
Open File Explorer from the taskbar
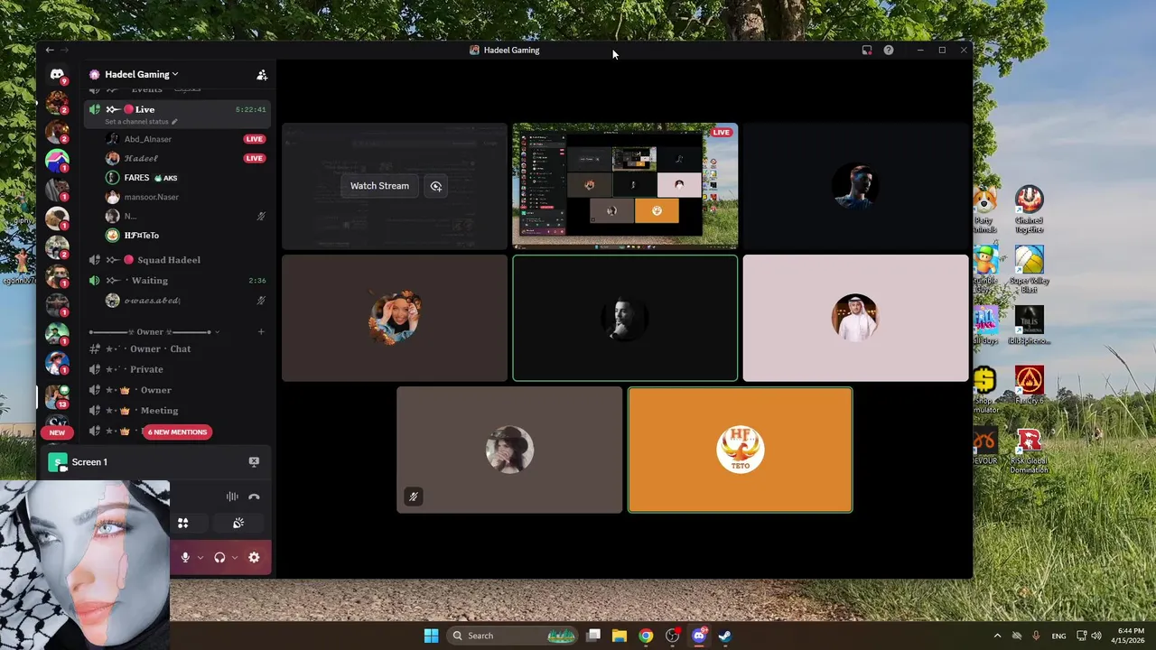pos(620,636)
